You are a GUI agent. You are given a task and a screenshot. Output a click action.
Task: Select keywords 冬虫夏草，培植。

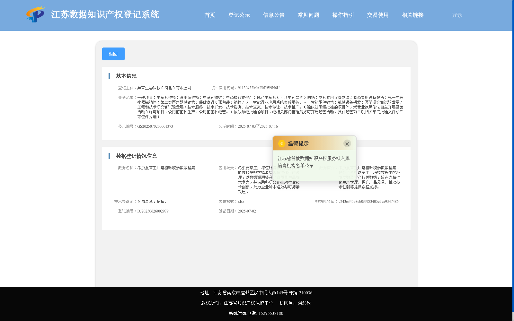click(152, 202)
